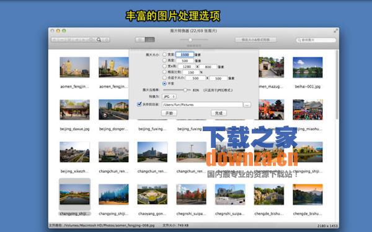Viewport: 372px width, 232px height.
Task: Click the full-screen arrows icon in title bar
Action: (335, 31)
